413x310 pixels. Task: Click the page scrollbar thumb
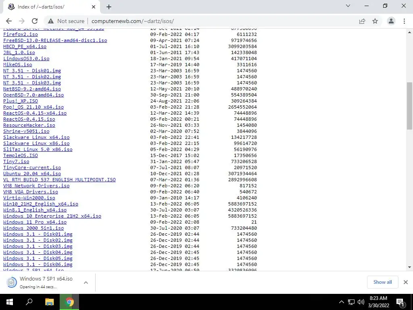pos(410,106)
